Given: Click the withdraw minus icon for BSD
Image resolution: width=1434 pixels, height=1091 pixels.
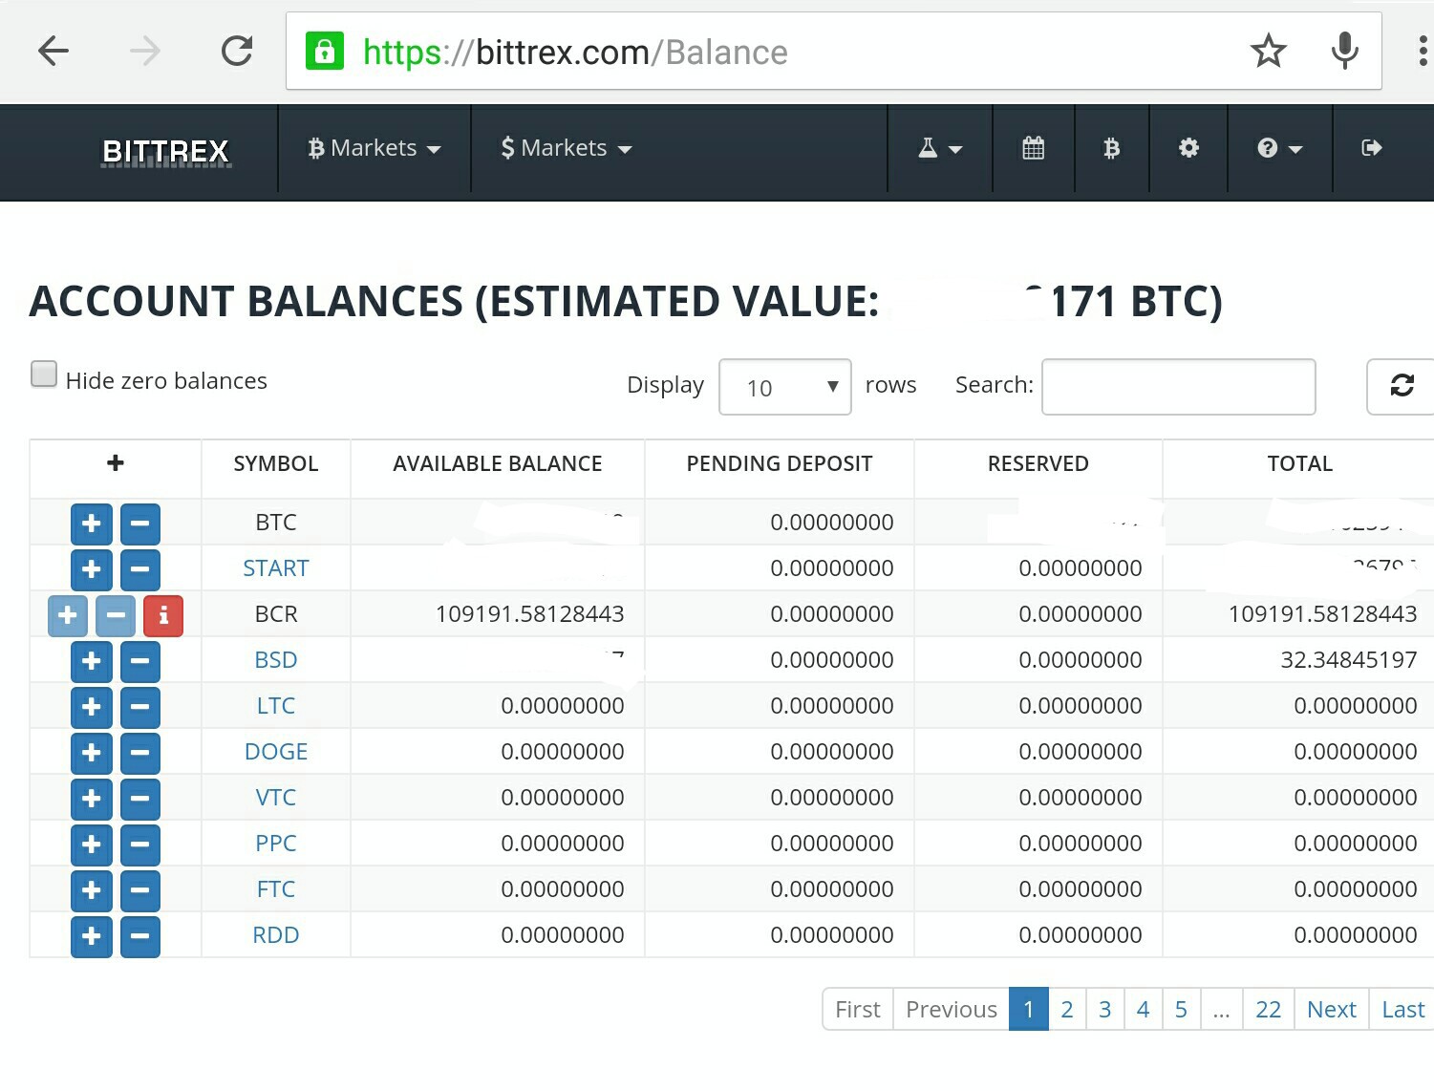Looking at the screenshot, I should 139,661.
